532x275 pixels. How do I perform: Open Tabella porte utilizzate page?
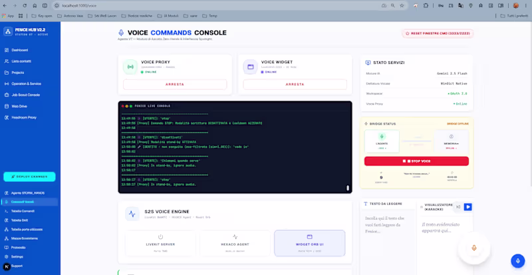tap(27, 230)
